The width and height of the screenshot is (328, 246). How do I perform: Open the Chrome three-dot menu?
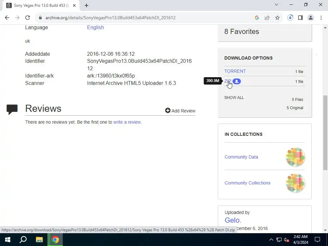(321, 18)
